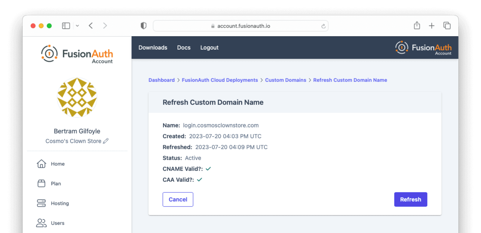The image size is (481, 233).
Task: Click Logout in the top navigation
Action: [209, 47]
